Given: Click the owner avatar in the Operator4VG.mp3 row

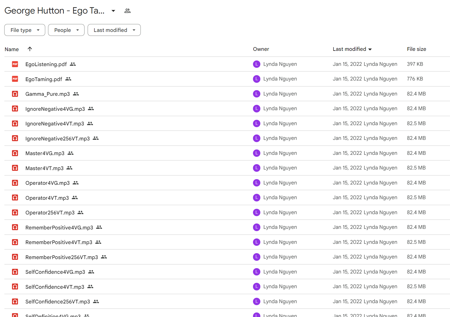Looking at the screenshot, I should (x=257, y=183).
